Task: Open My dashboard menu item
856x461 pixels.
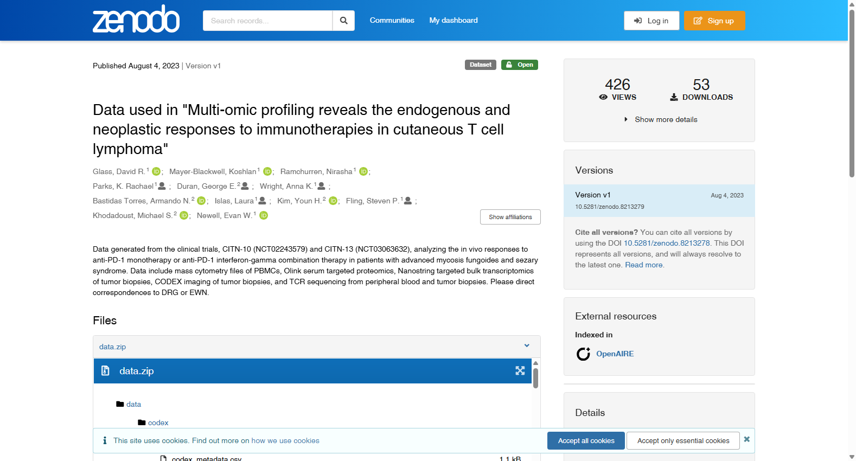Action: point(453,20)
